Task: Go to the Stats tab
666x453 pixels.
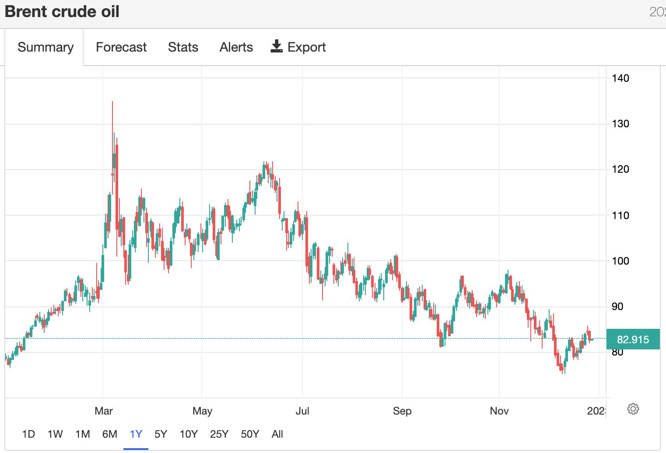Action: click(x=183, y=47)
